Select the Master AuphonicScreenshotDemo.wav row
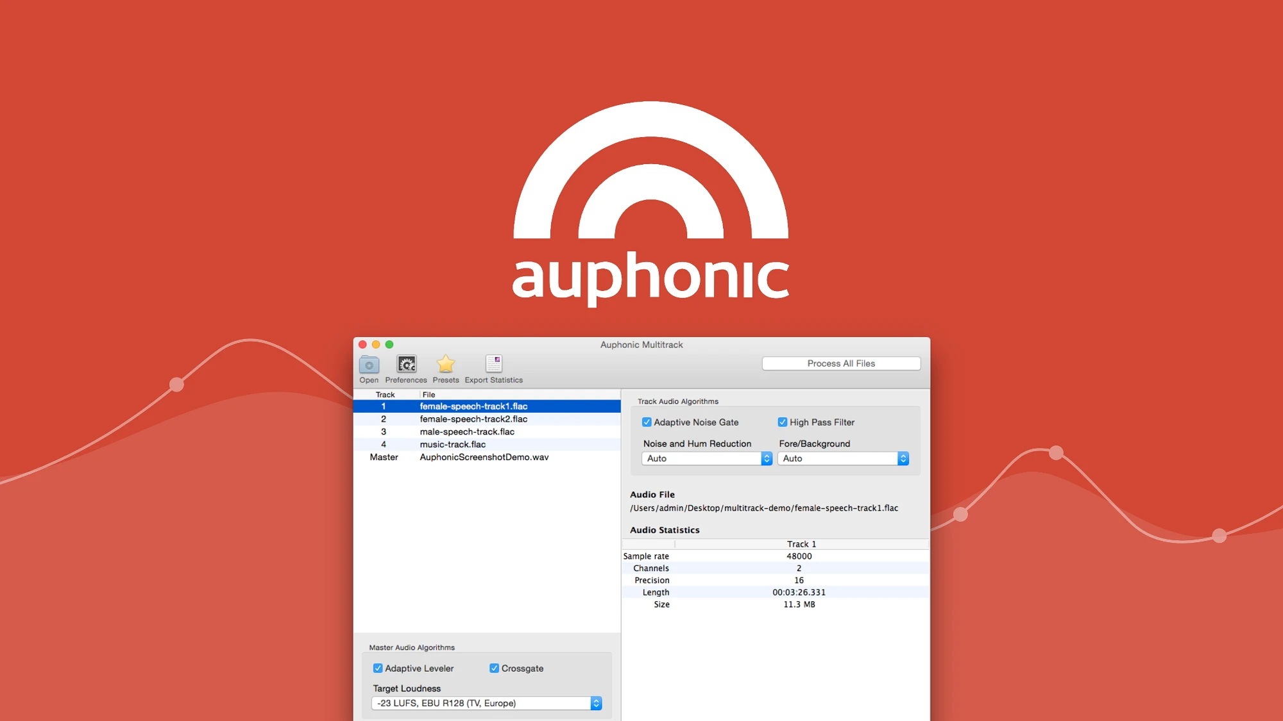 [x=484, y=457]
